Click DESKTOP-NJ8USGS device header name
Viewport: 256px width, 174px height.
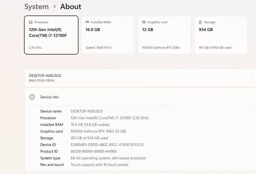coord(45,76)
